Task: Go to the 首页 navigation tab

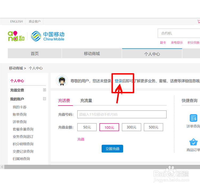Action: [35, 53]
